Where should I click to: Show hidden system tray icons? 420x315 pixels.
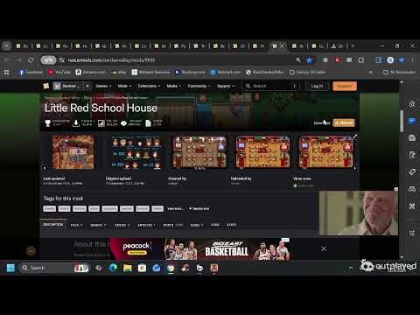click(351, 268)
